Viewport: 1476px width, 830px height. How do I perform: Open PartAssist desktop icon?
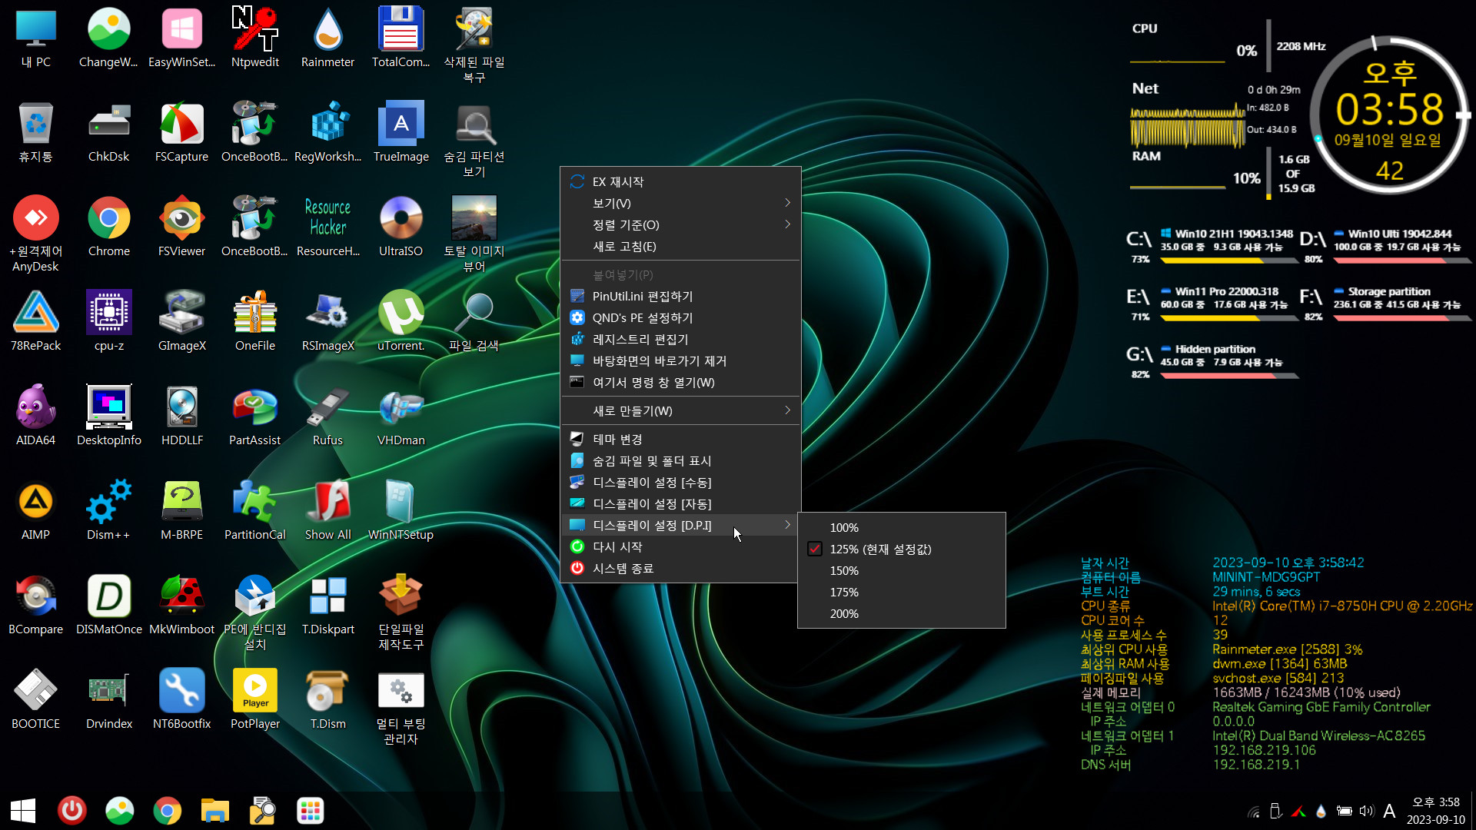(254, 415)
